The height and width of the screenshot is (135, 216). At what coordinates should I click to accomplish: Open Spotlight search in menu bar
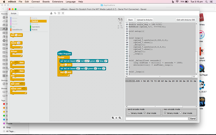tap(206, 2)
